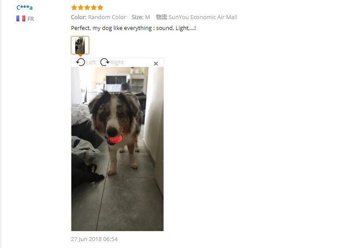Click the "Right" rotate label
The width and height of the screenshot is (361, 248).
tap(117, 62)
